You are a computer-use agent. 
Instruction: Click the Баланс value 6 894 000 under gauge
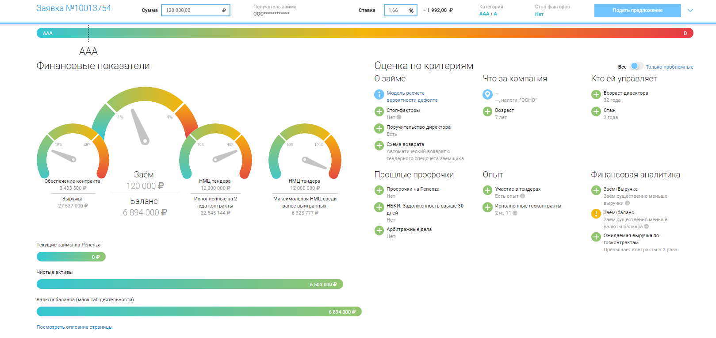(145, 212)
